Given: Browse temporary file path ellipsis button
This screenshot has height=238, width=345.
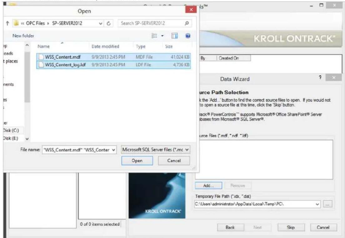Looking at the screenshot, I should click(327, 204).
